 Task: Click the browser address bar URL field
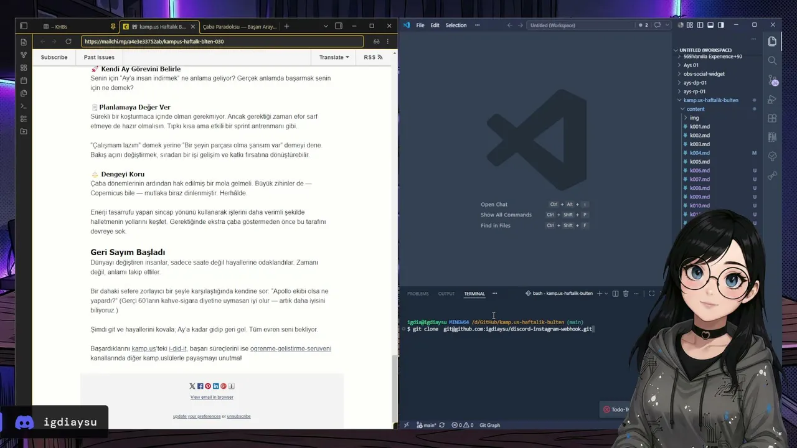(222, 42)
